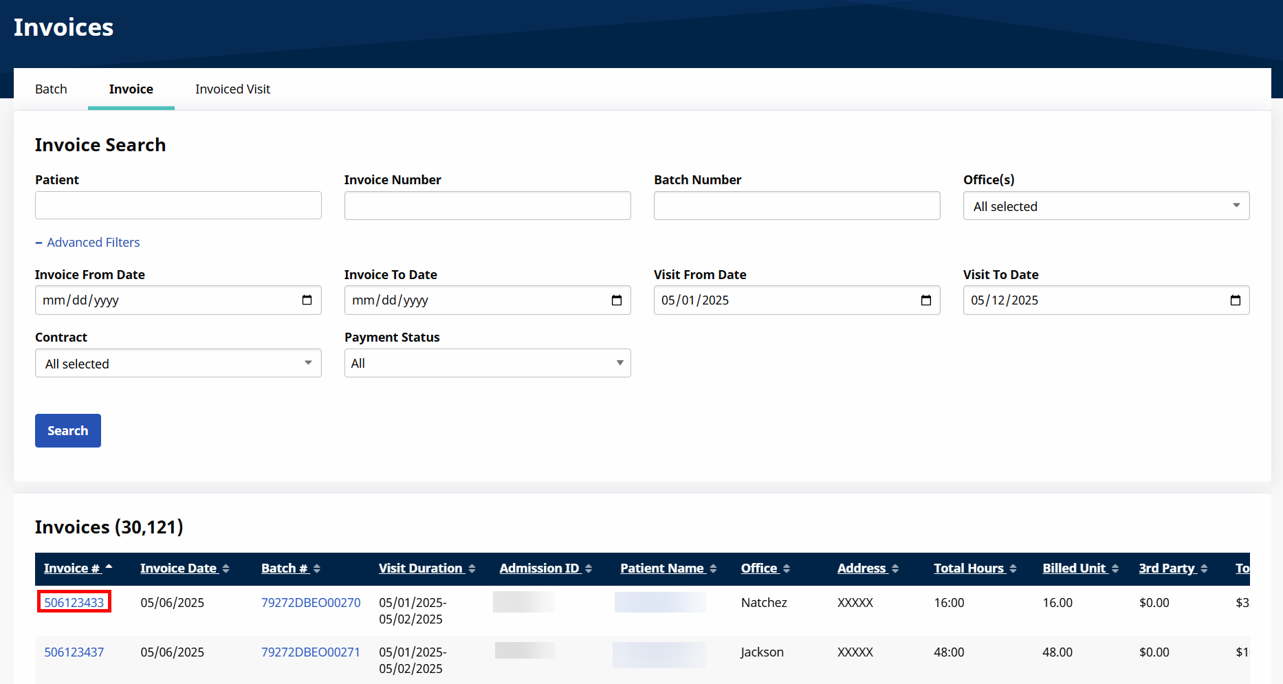Sort table by Invoice Date column arrows
The width and height of the screenshot is (1283, 684).
pyautogui.click(x=226, y=569)
